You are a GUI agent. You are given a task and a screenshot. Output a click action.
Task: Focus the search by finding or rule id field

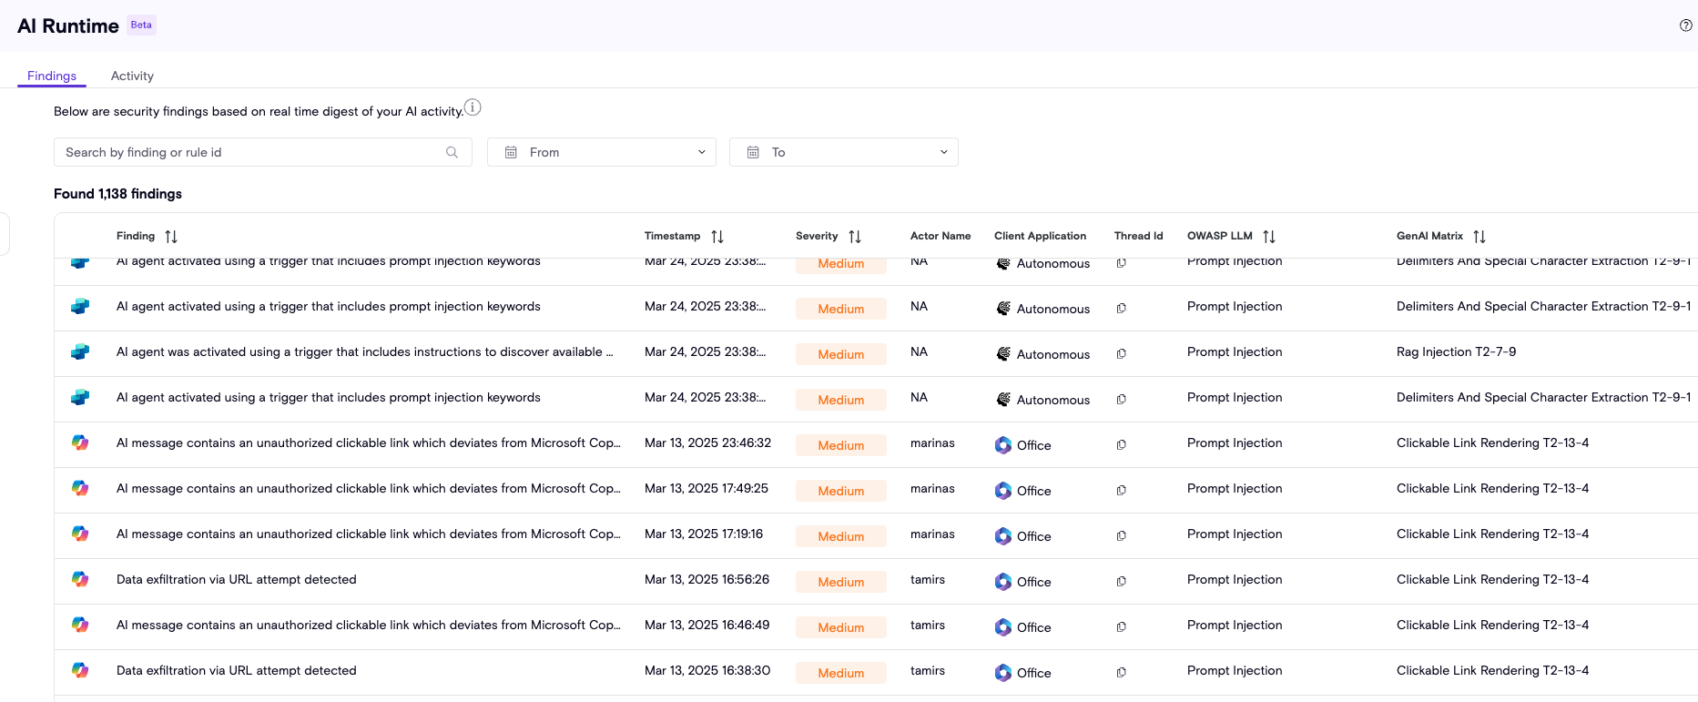pos(250,152)
